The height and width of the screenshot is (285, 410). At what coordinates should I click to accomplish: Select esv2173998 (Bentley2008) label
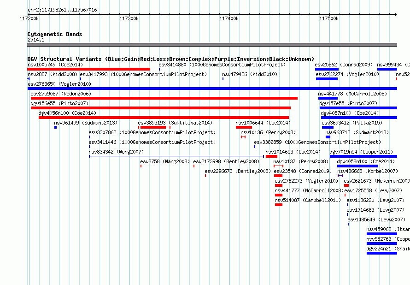(x=226, y=161)
